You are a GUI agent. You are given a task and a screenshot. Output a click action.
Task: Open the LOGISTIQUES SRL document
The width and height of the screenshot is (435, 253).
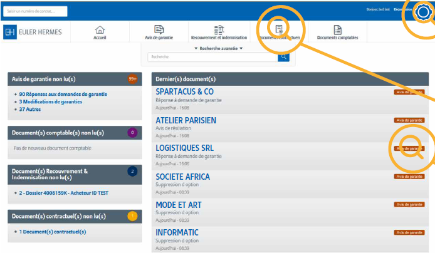pyautogui.click(x=184, y=148)
